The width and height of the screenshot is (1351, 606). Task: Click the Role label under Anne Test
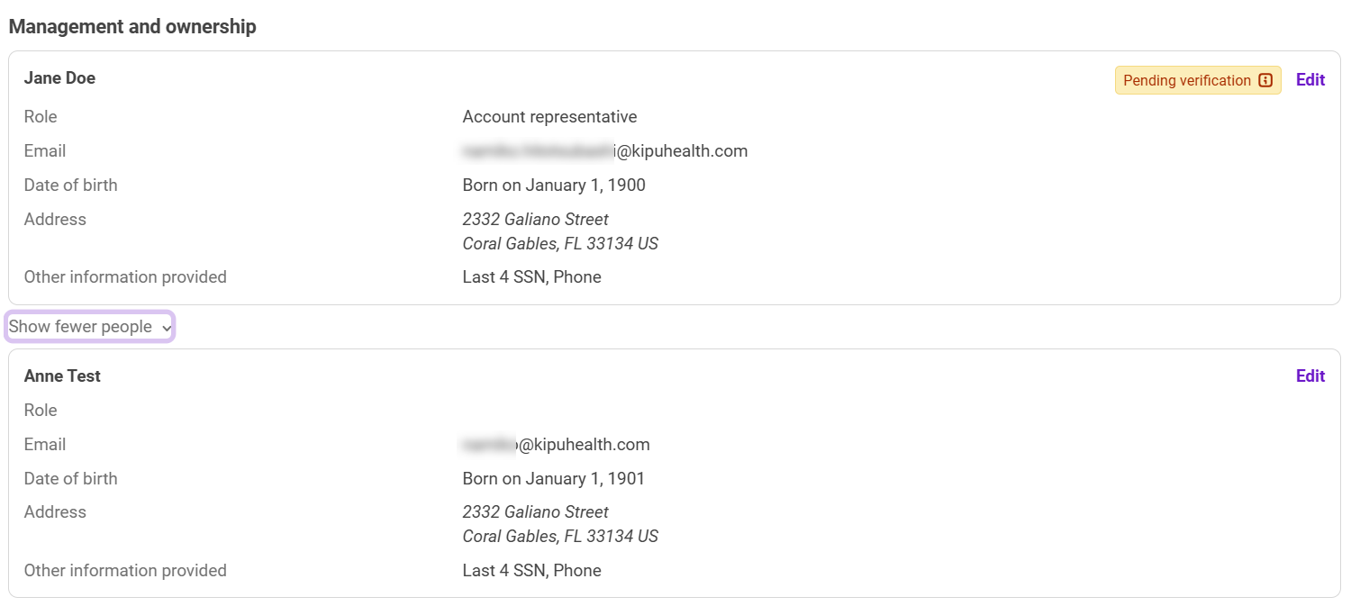41,410
